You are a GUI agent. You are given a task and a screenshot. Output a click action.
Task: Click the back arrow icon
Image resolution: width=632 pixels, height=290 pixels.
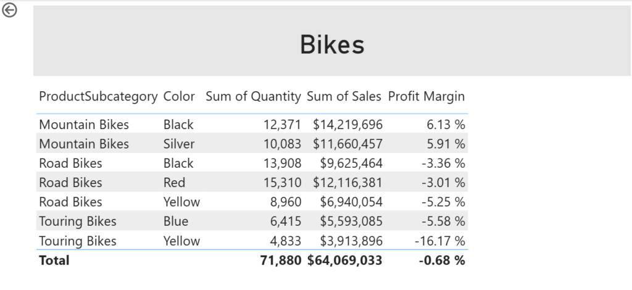(10, 10)
